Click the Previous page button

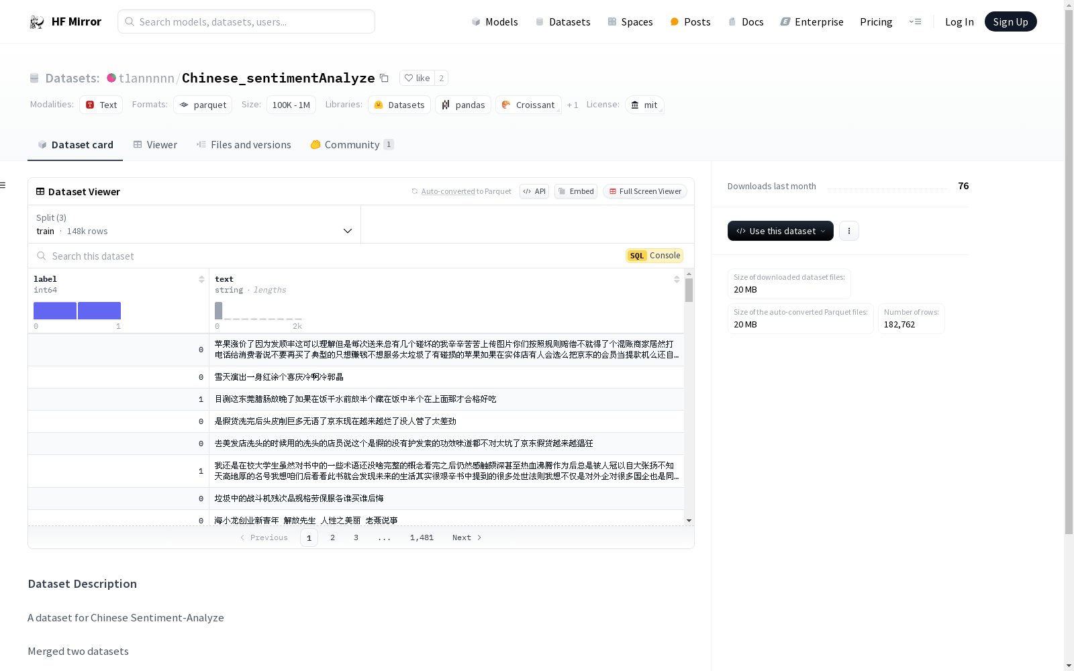[264, 537]
